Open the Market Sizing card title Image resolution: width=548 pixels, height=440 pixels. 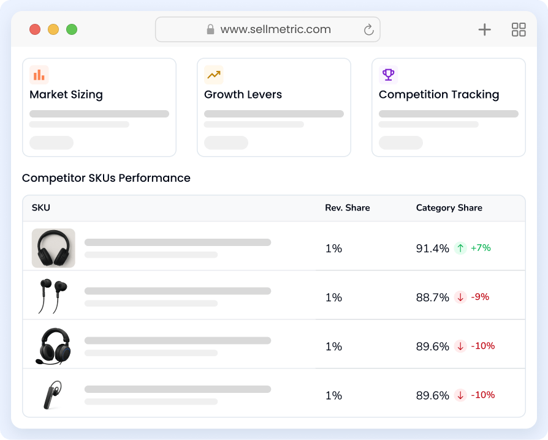point(66,95)
